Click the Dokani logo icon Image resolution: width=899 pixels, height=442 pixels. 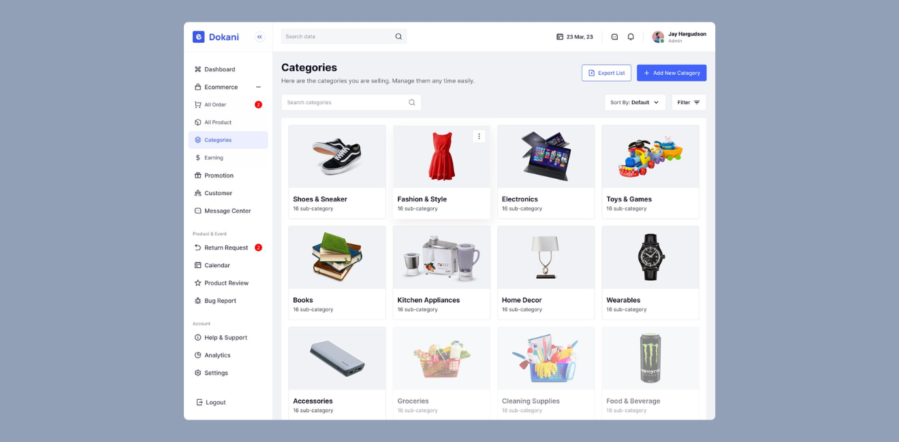click(x=198, y=36)
